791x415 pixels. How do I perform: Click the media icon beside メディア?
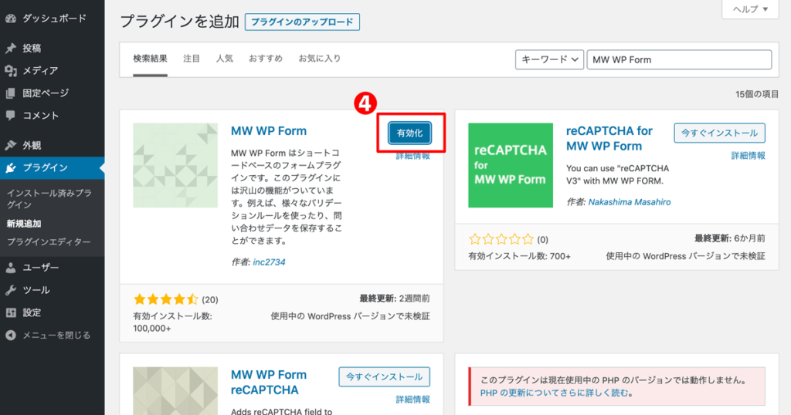[11, 71]
